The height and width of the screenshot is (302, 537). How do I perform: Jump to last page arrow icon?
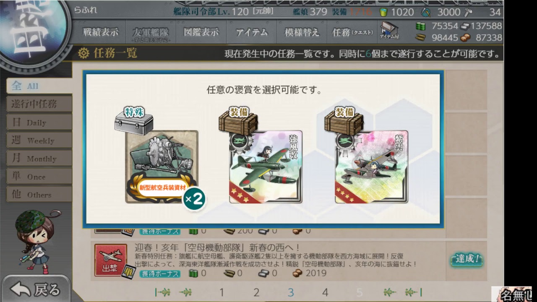click(x=413, y=292)
